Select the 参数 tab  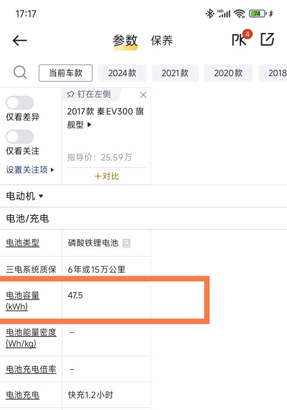point(125,41)
